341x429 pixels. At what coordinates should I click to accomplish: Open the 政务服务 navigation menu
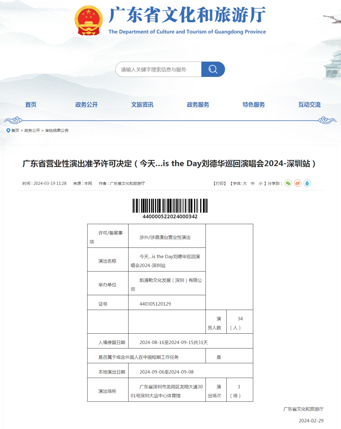pyautogui.click(x=198, y=104)
